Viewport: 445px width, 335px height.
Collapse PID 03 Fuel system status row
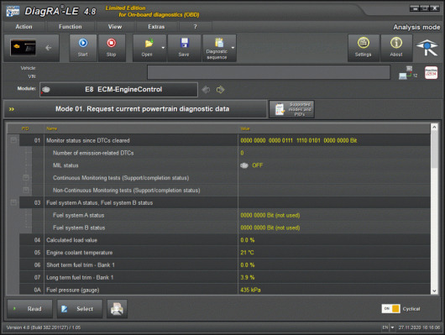tap(13, 202)
